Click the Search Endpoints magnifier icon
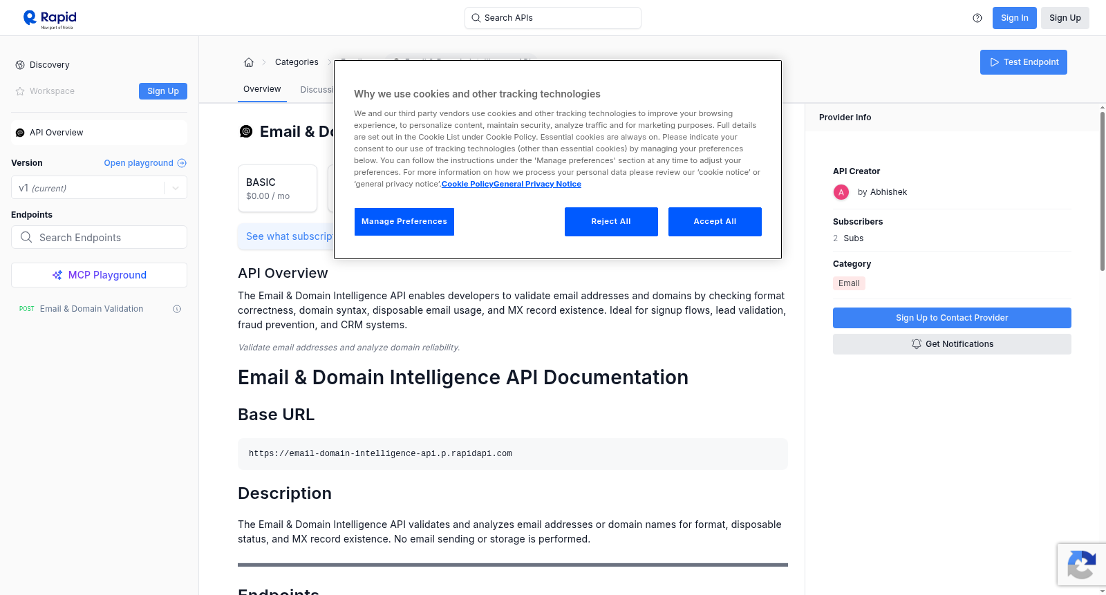The height and width of the screenshot is (595, 1106). click(x=26, y=237)
